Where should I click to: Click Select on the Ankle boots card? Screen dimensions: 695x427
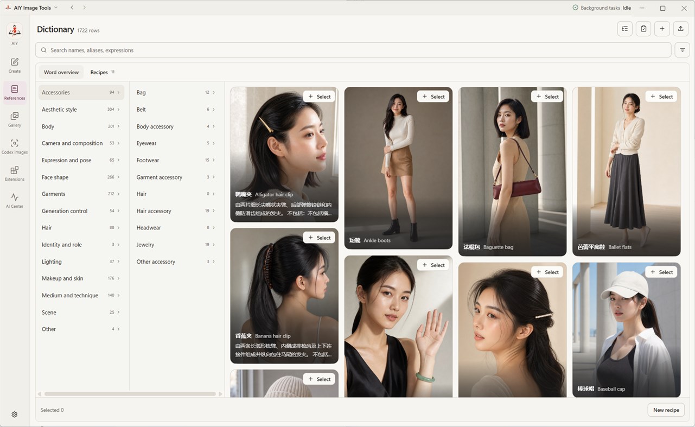(433, 97)
